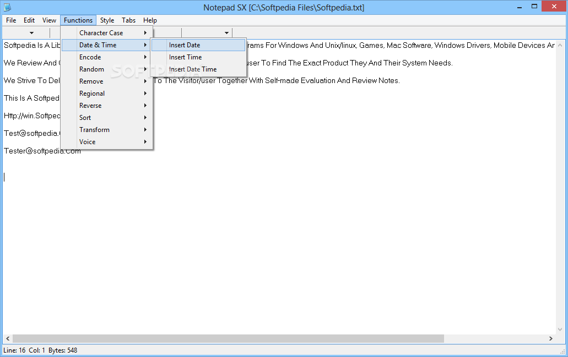
Task: Click the horizontal scrollbar right arrow
Action: point(550,338)
